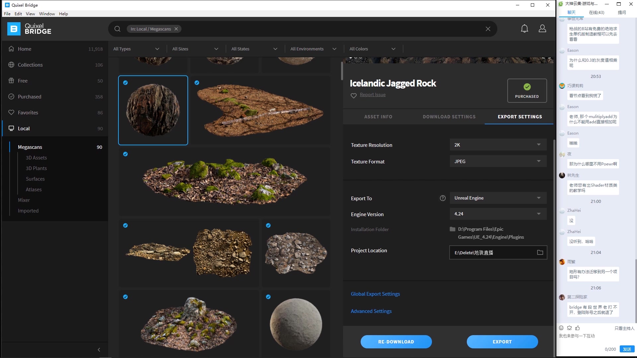Screen dimensions: 637x358
Task: Open the Engine Version dropdown
Action: [497, 214]
